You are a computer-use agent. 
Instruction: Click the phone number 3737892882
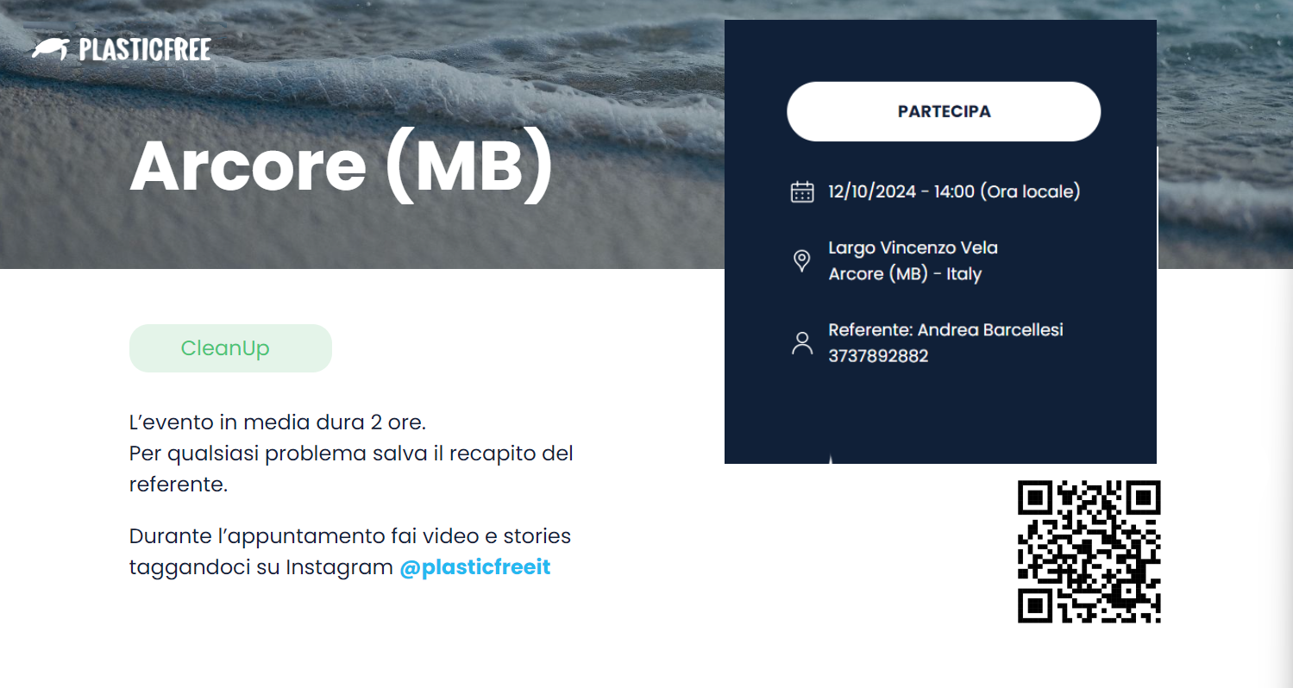tap(878, 356)
